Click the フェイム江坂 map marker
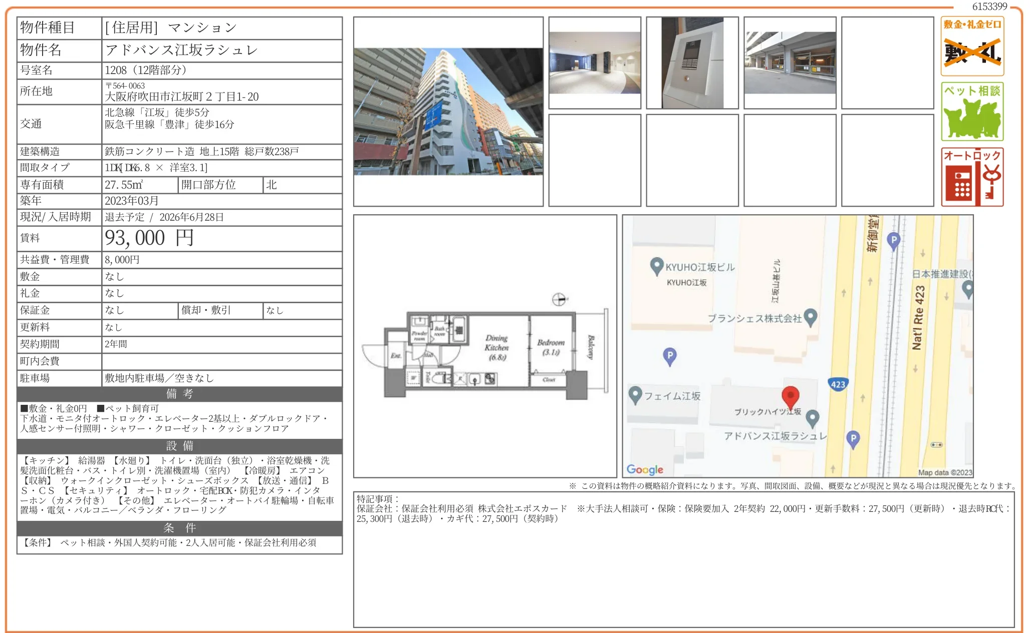Screen dimensions: 1030x633 tap(635, 395)
